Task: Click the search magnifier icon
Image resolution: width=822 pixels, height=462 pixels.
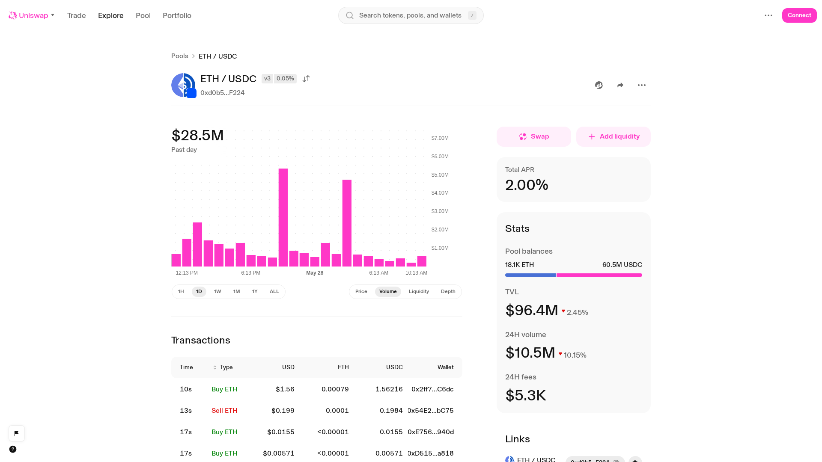Action: 350,15
